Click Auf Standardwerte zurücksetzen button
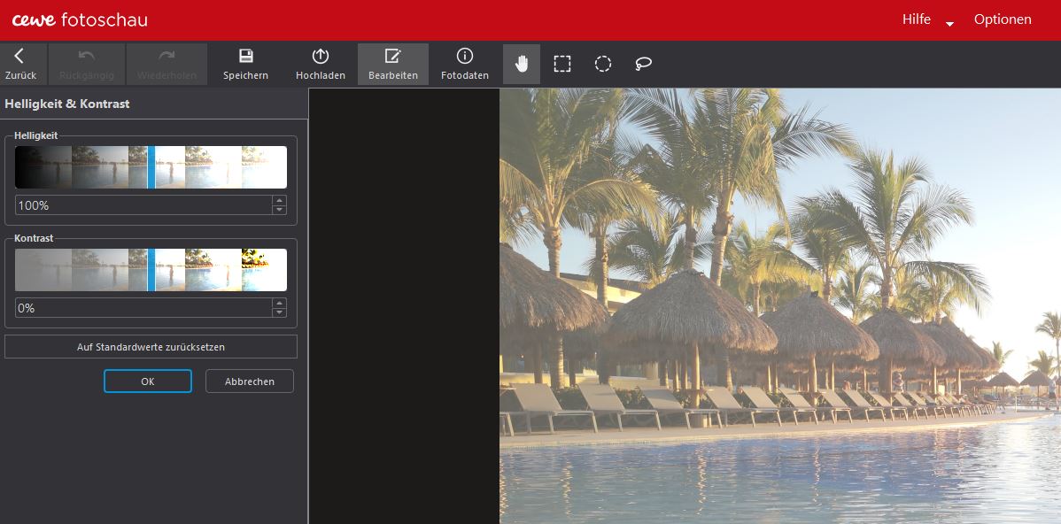Screen dimensions: 1061x524 click(151, 347)
